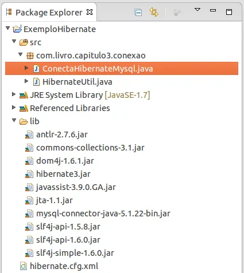Viewport: 244px width, 273px height.
Task: Collapse the src folder arrow
Action: (x=14, y=41)
